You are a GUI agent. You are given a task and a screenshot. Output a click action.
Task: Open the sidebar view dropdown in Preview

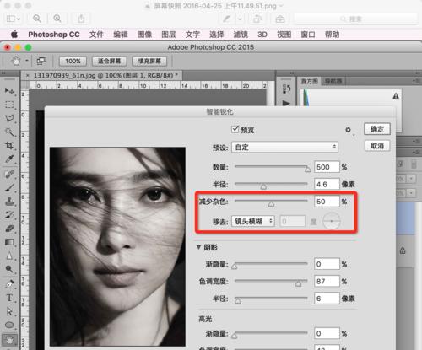pyautogui.click(x=14, y=19)
